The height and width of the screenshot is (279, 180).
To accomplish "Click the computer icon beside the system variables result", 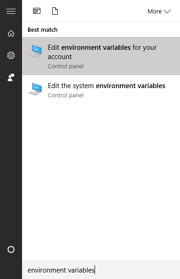I will click(35, 89).
